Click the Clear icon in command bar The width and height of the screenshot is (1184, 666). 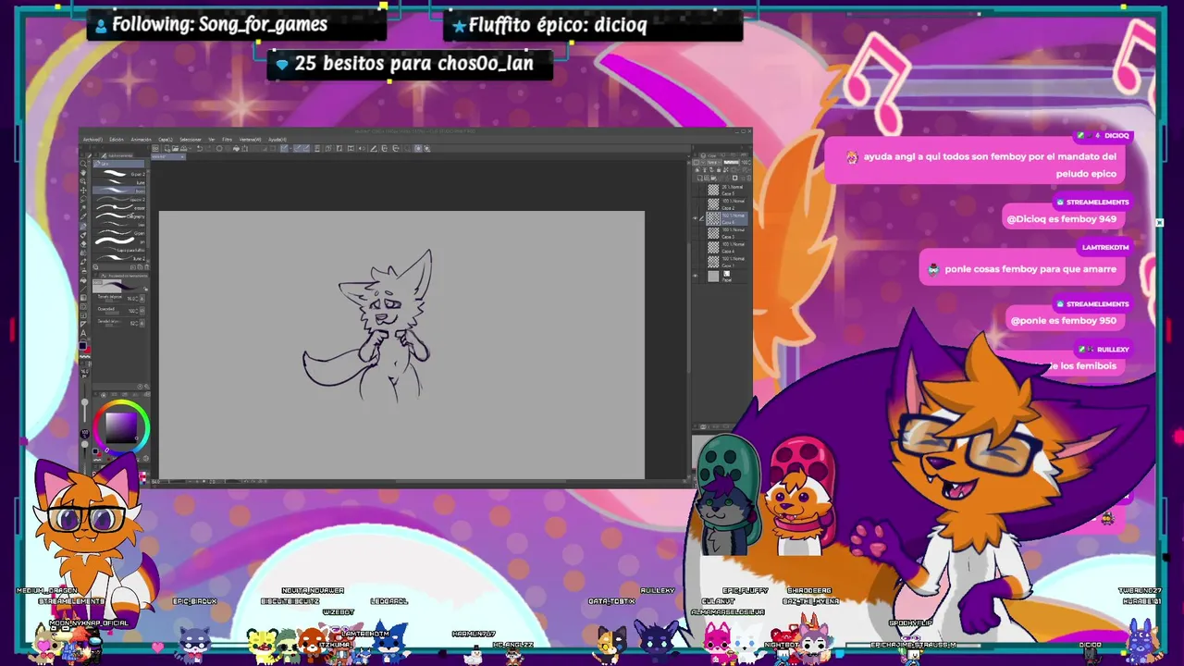click(219, 149)
